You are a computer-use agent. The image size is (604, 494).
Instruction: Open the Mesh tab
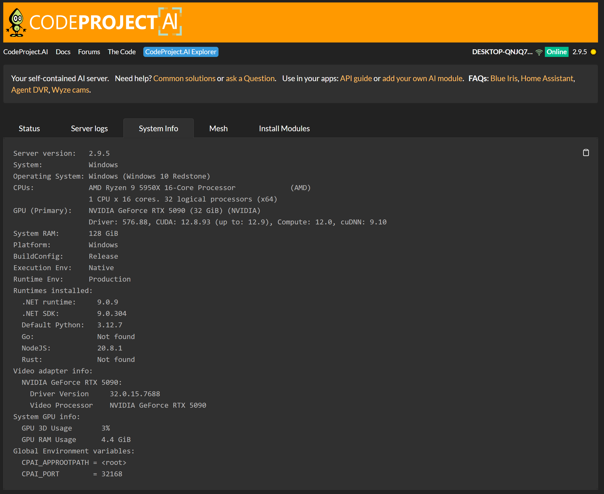218,129
